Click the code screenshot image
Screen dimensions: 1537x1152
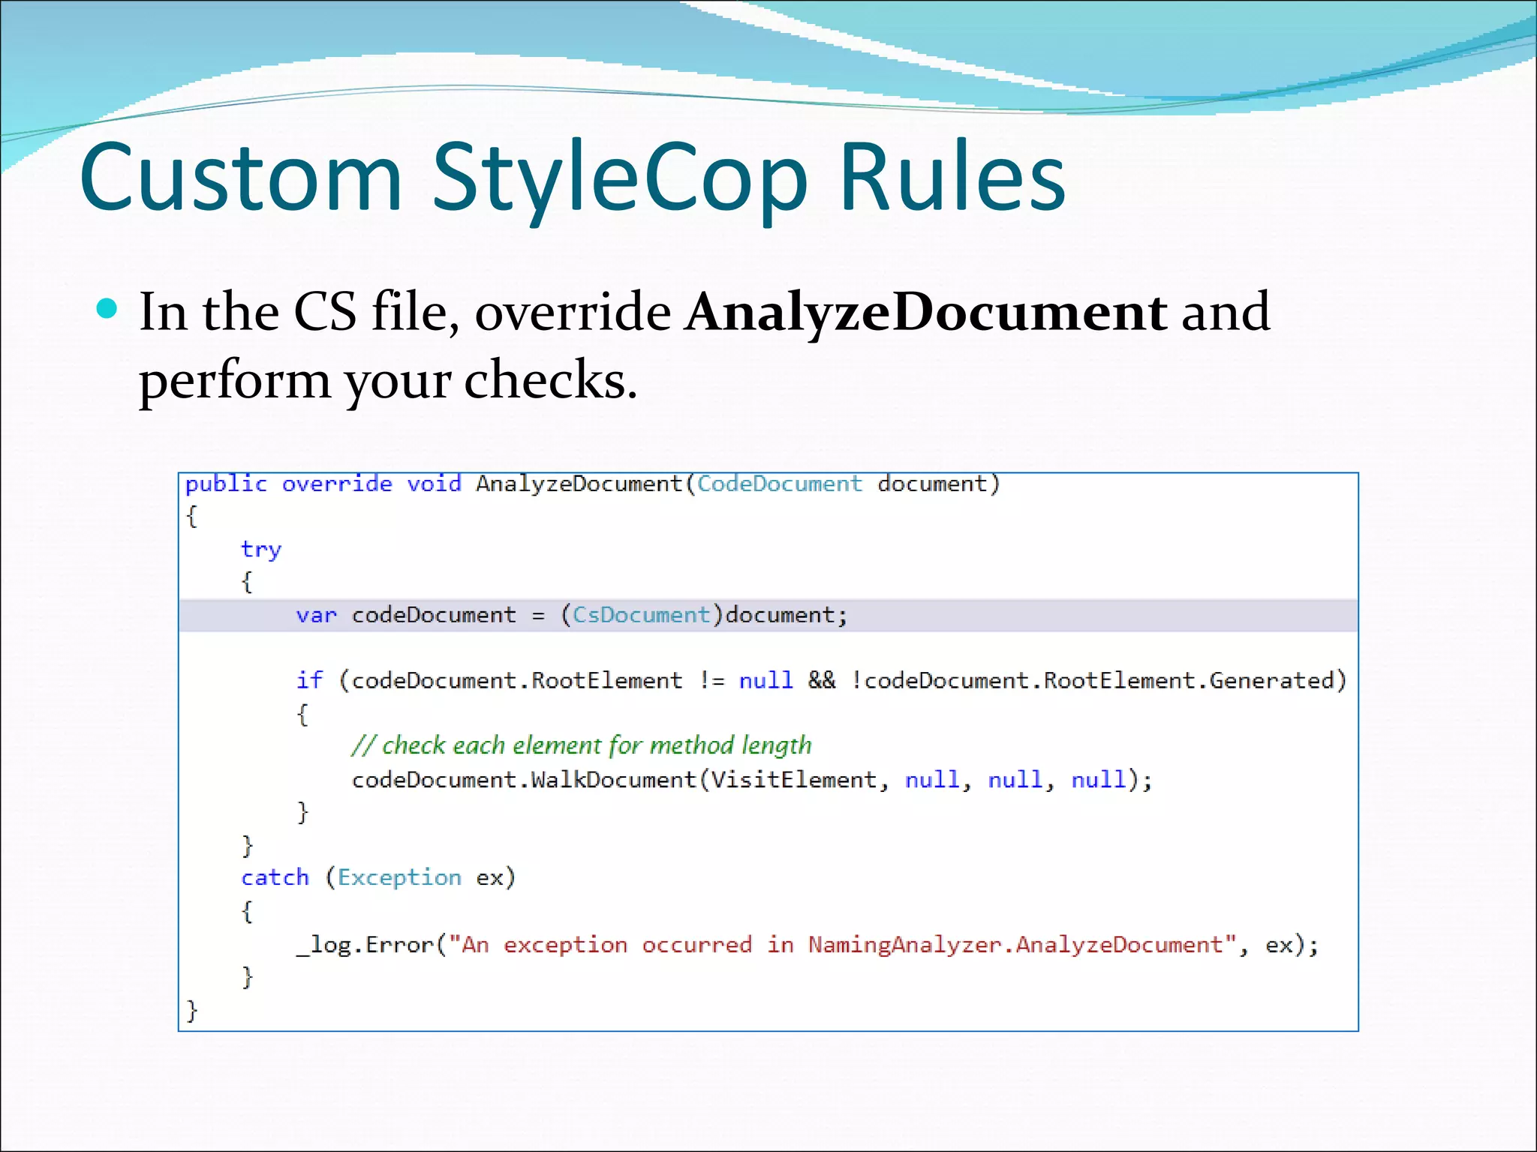coord(768,751)
